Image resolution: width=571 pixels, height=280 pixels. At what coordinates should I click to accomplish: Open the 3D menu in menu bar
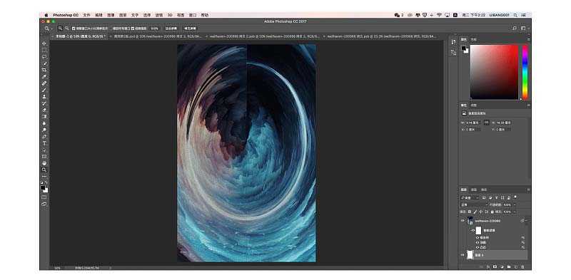(170, 15)
